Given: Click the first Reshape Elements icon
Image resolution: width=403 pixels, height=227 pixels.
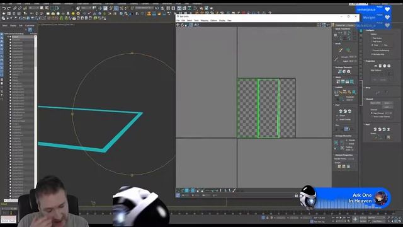Looking at the screenshot, I should click(x=340, y=71).
